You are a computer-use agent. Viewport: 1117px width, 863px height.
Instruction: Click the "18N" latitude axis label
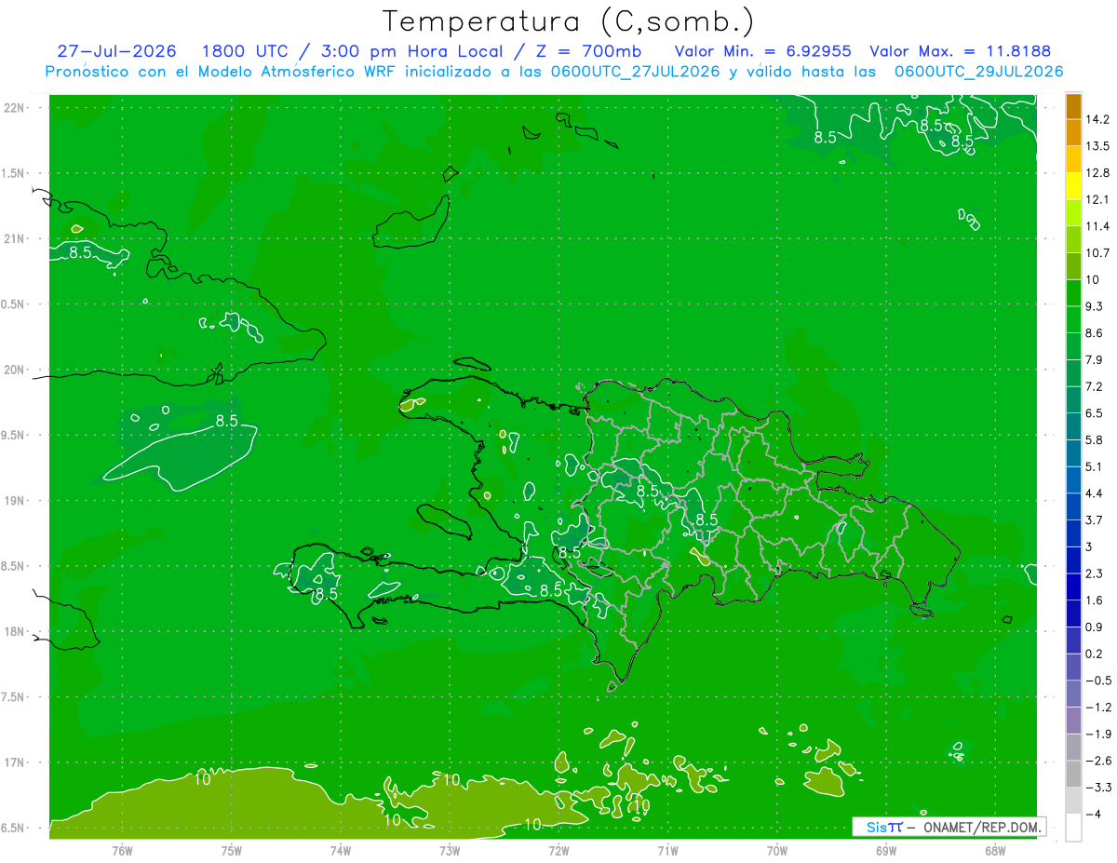point(14,631)
